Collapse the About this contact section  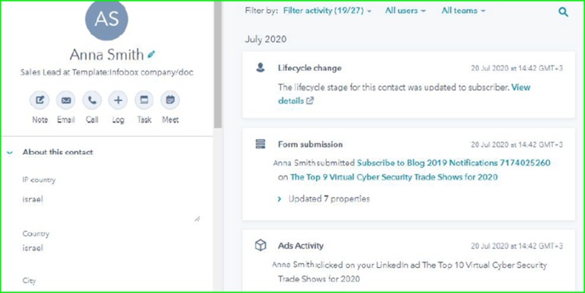pos(10,152)
